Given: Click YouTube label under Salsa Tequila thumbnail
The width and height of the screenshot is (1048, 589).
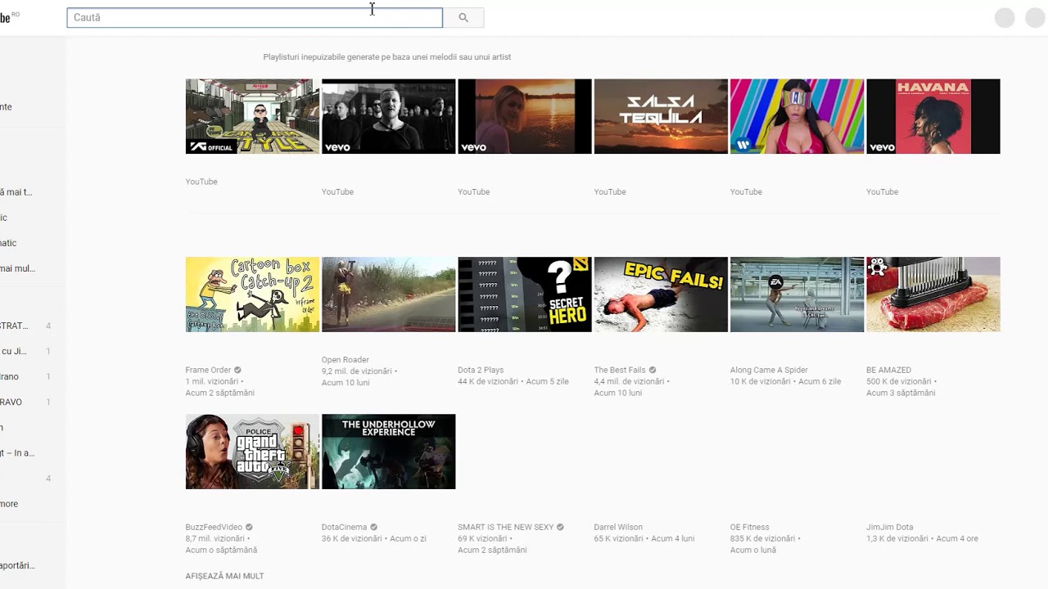Looking at the screenshot, I should (610, 191).
